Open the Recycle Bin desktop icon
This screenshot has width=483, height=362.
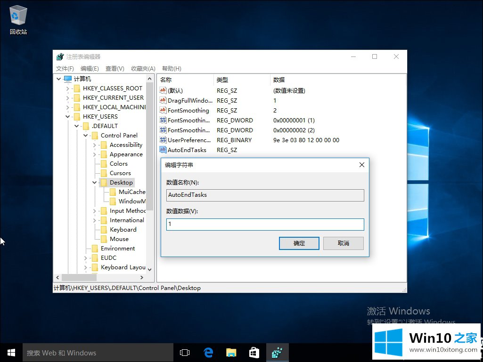18,20
